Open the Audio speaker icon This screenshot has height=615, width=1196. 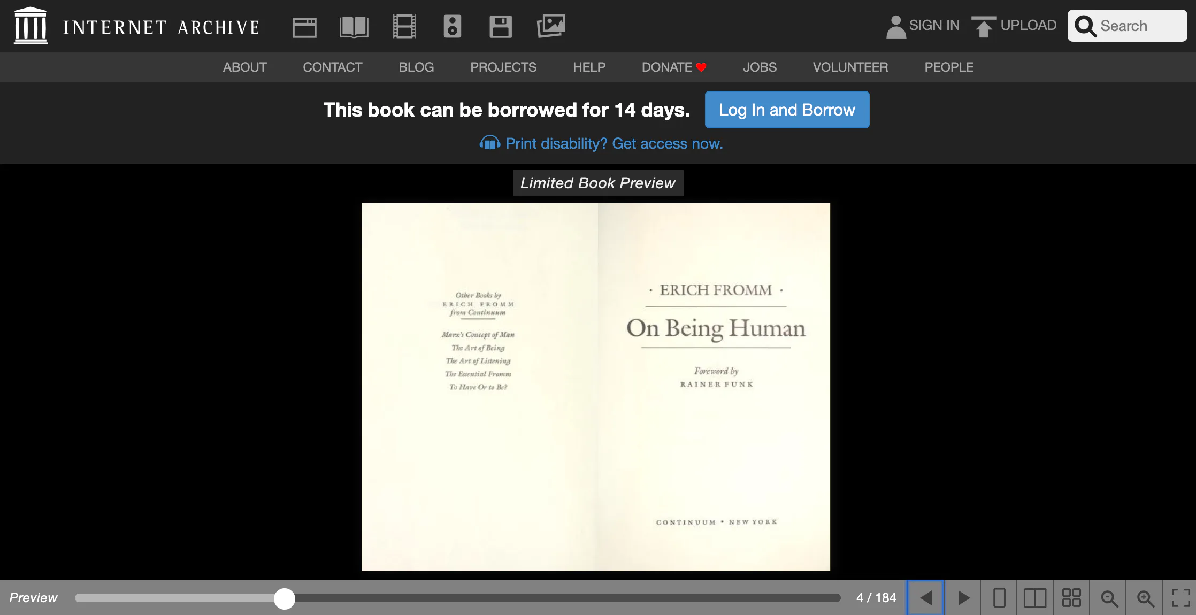(x=452, y=27)
